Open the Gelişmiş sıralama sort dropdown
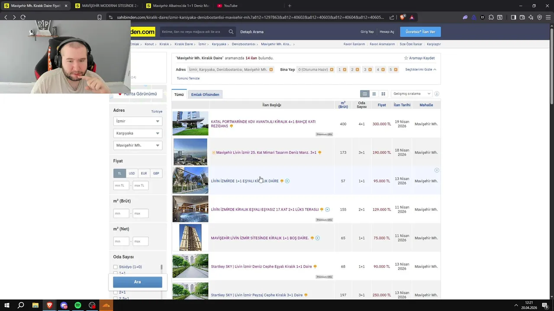The width and height of the screenshot is (554, 311). (x=411, y=94)
